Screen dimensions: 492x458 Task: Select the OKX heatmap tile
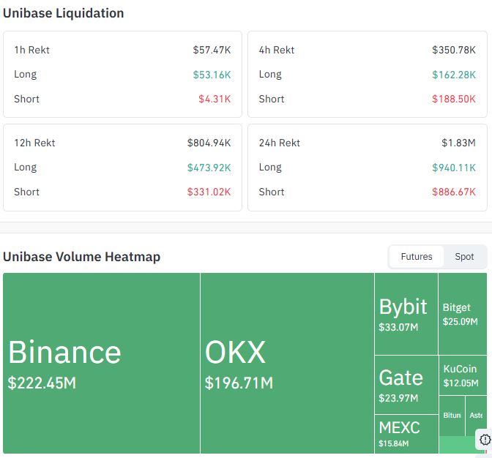tap(287, 363)
